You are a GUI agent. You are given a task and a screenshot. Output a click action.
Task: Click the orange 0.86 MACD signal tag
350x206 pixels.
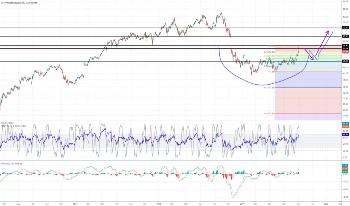(345, 169)
